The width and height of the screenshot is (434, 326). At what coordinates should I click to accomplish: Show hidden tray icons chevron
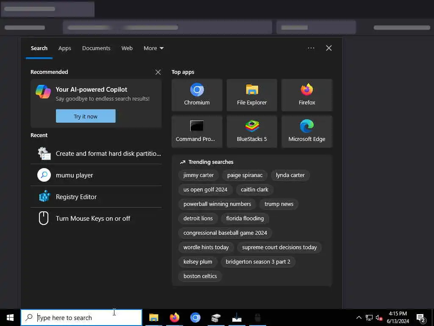tap(359, 318)
